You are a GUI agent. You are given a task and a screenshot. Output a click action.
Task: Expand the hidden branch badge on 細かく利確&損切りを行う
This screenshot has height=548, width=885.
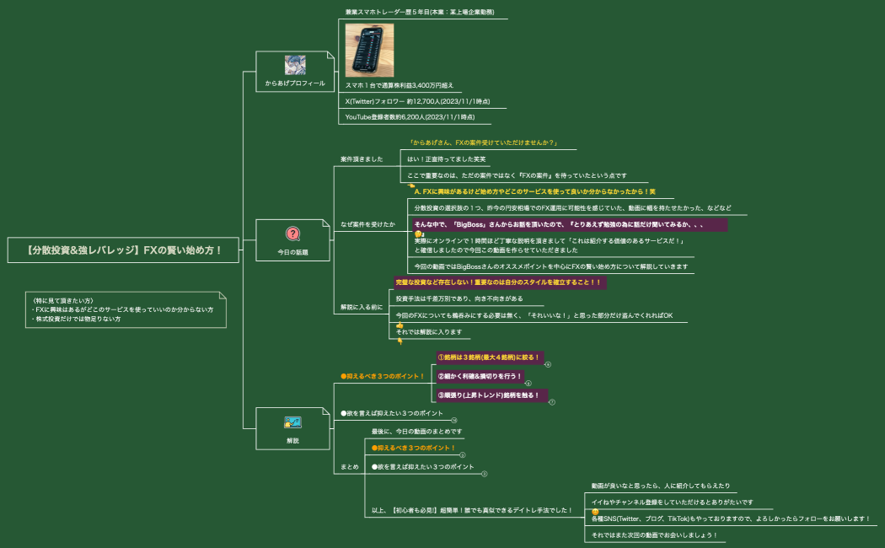(x=528, y=383)
